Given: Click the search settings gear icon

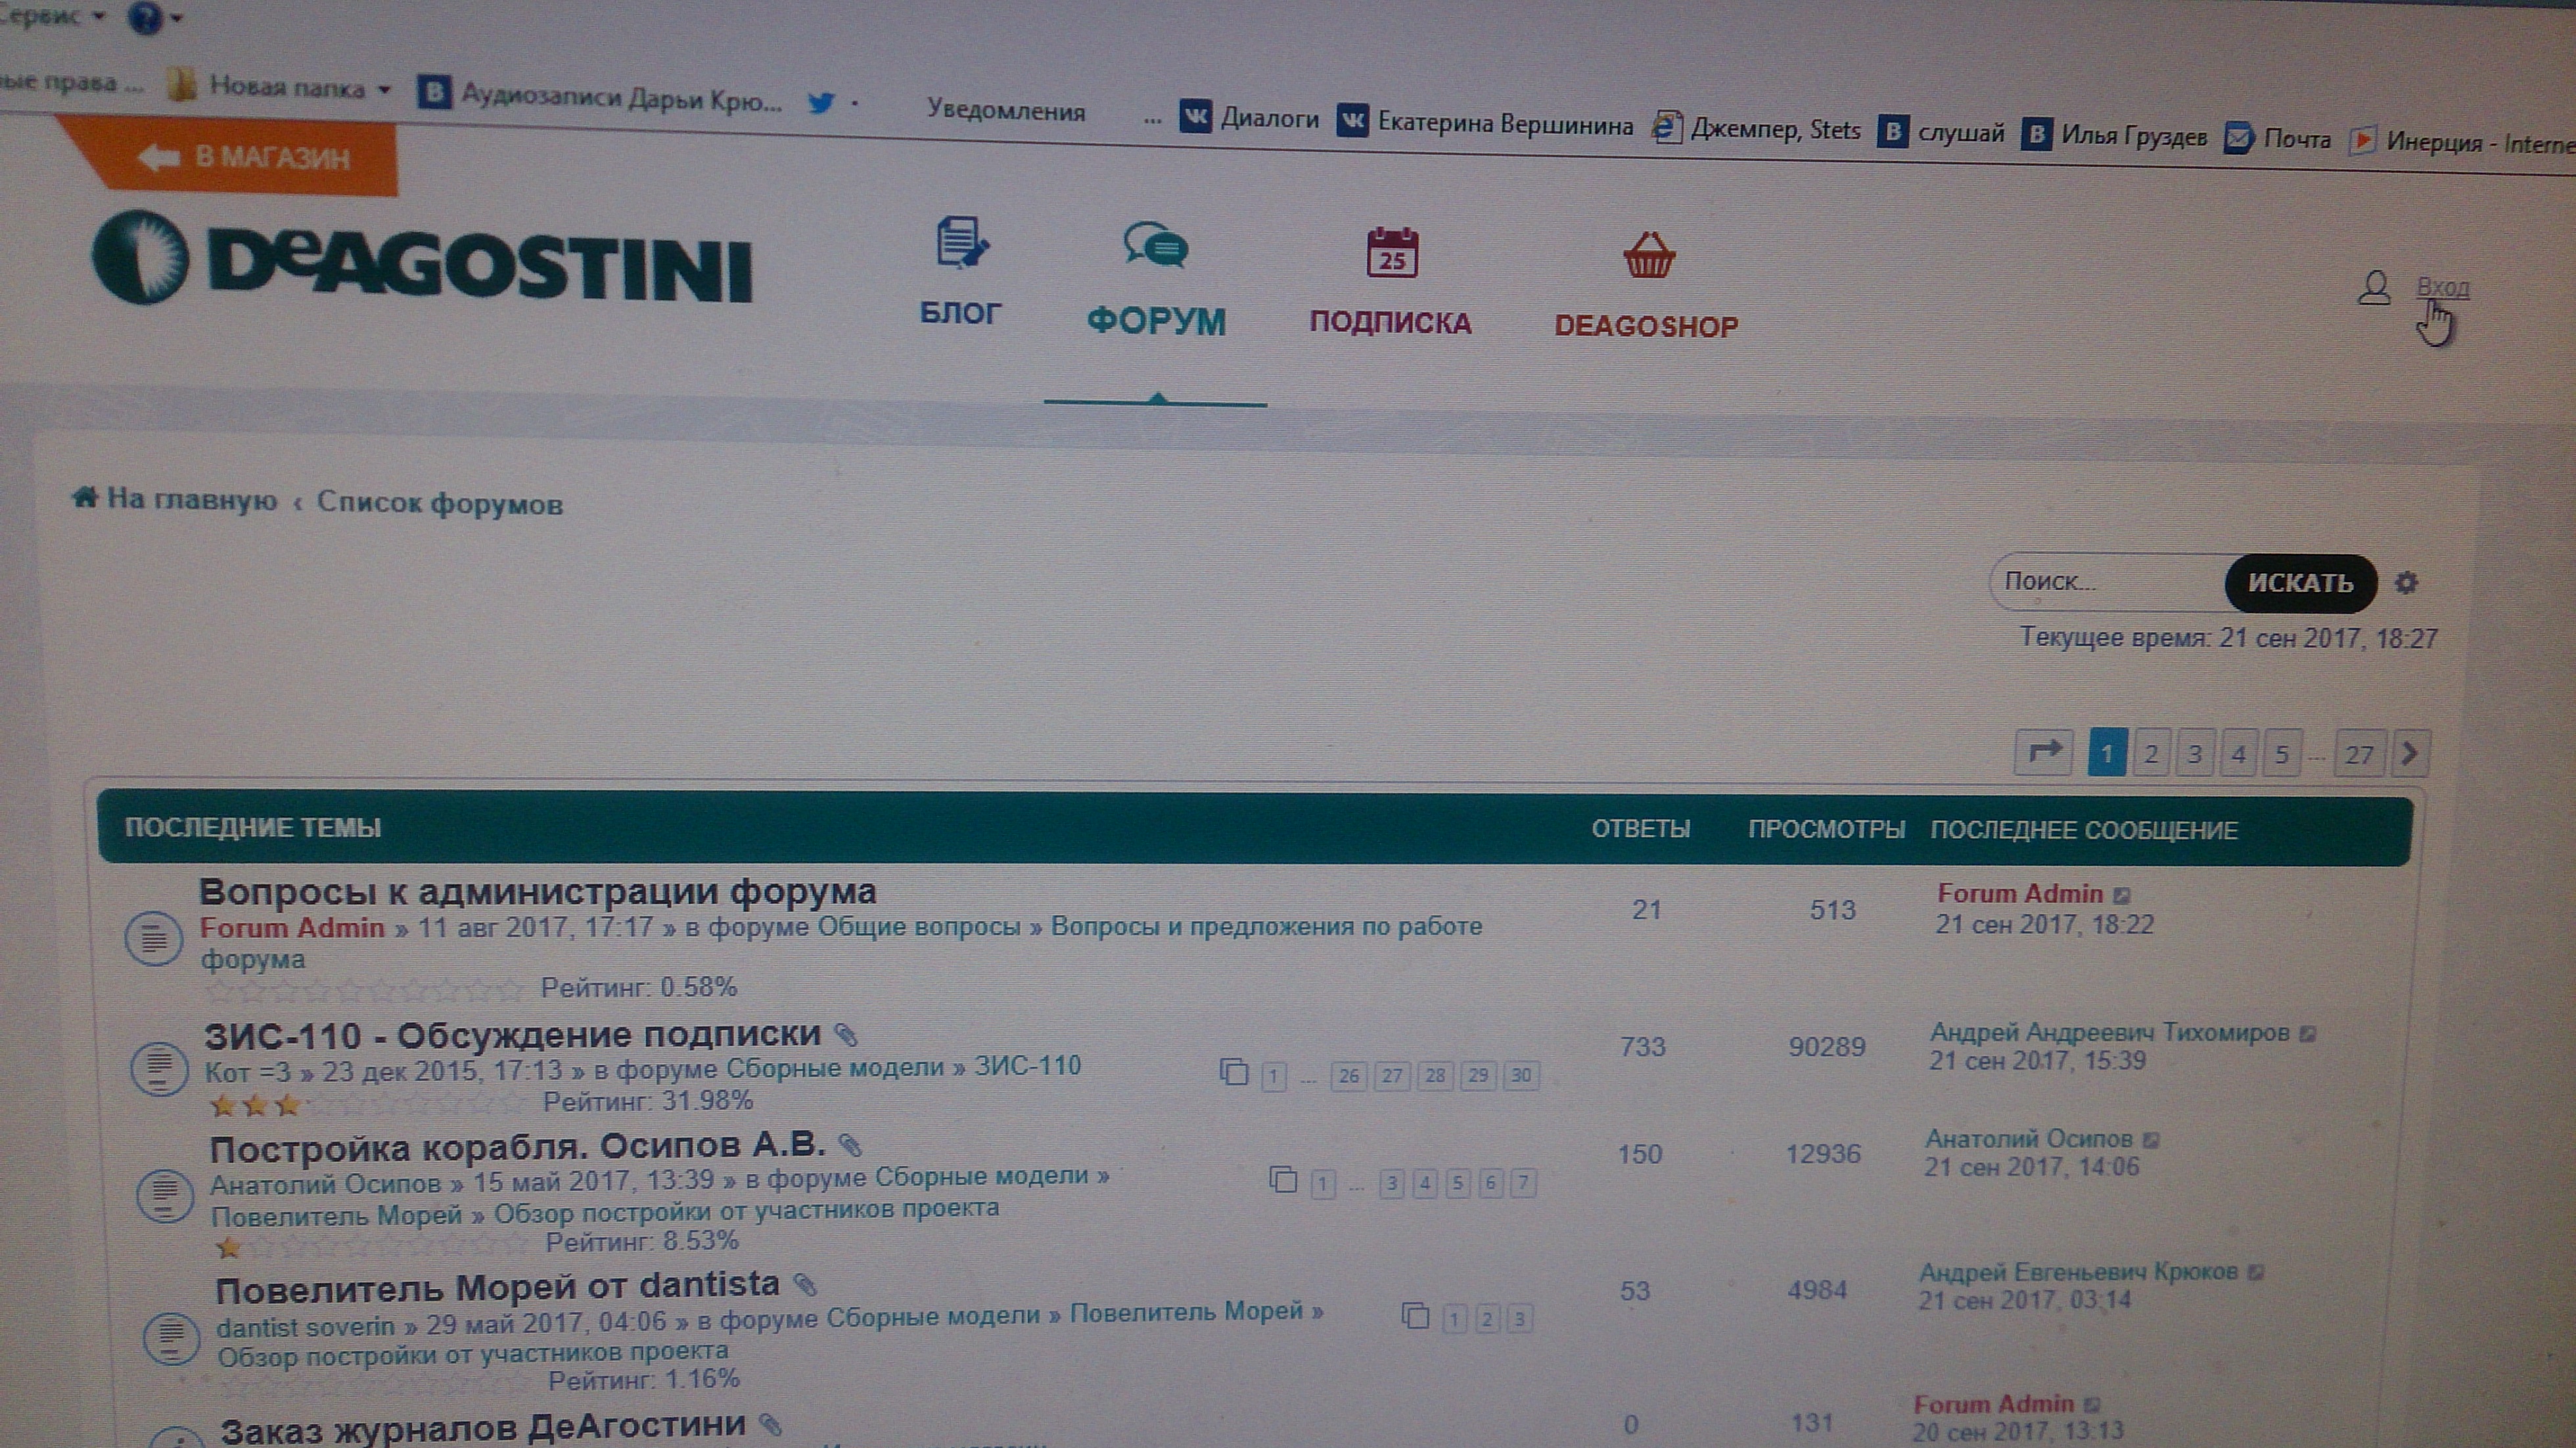Looking at the screenshot, I should coord(2406,583).
